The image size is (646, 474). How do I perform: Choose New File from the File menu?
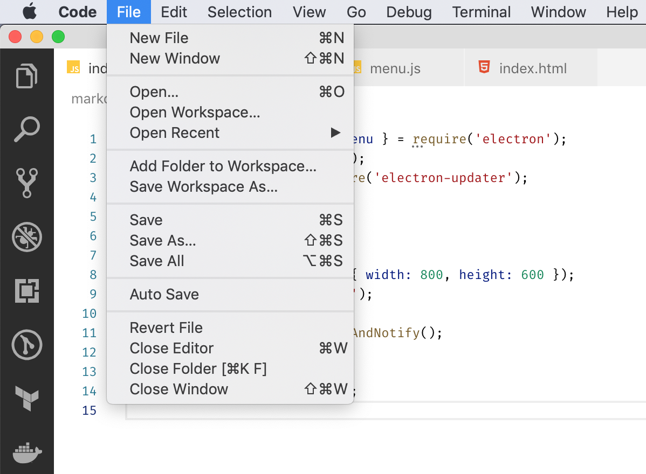click(x=230, y=38)
